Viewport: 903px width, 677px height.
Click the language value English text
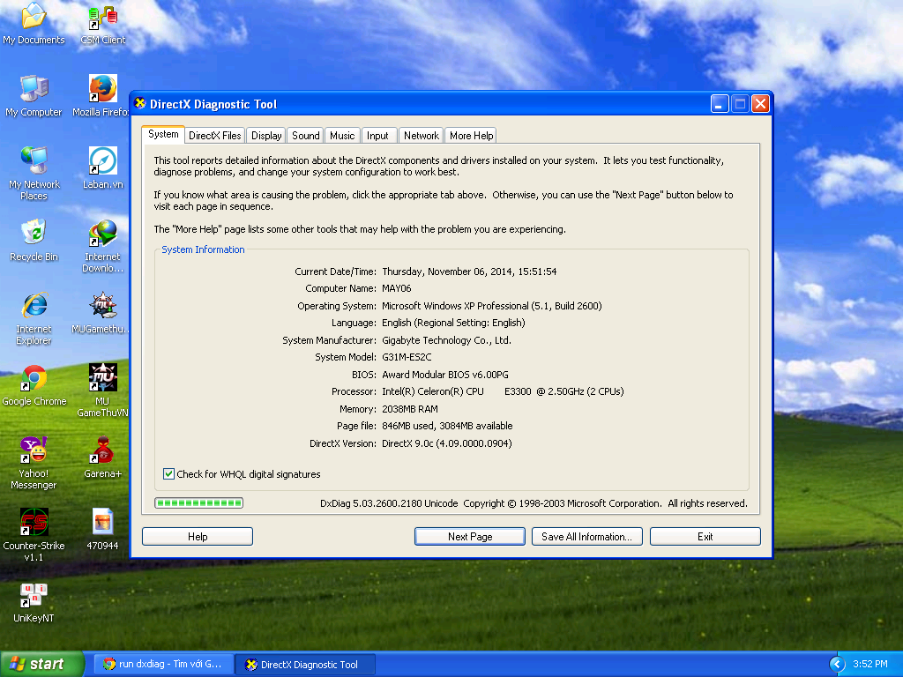[454, 323]
